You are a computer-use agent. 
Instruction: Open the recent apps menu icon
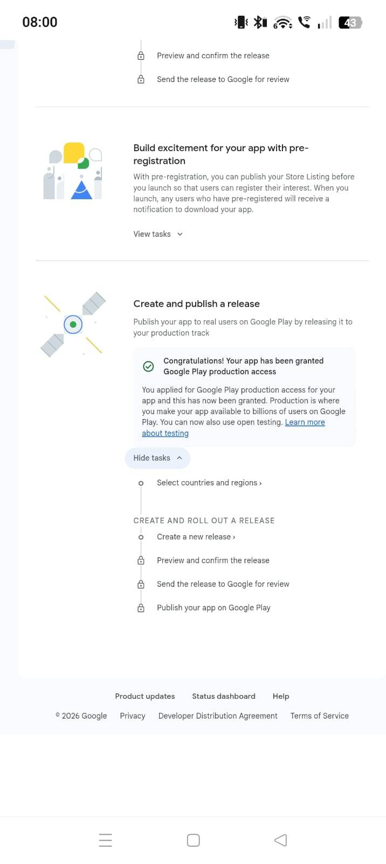[106, 840]
